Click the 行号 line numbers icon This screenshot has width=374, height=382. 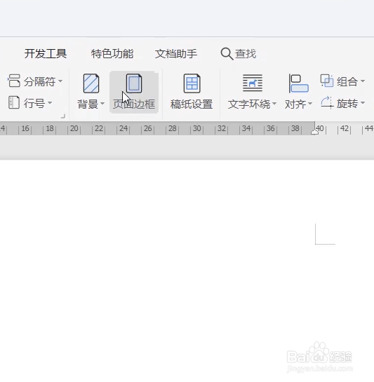point(14,102)
